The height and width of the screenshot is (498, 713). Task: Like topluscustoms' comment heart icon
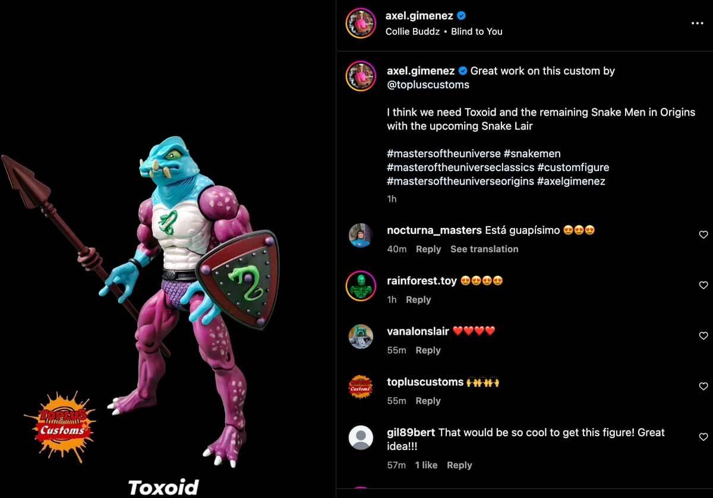coord(703,386)
